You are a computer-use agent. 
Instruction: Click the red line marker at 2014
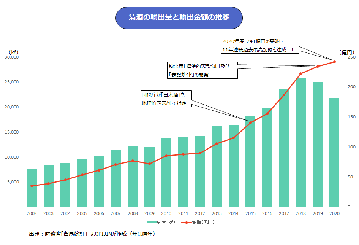[x=234, y=138]
